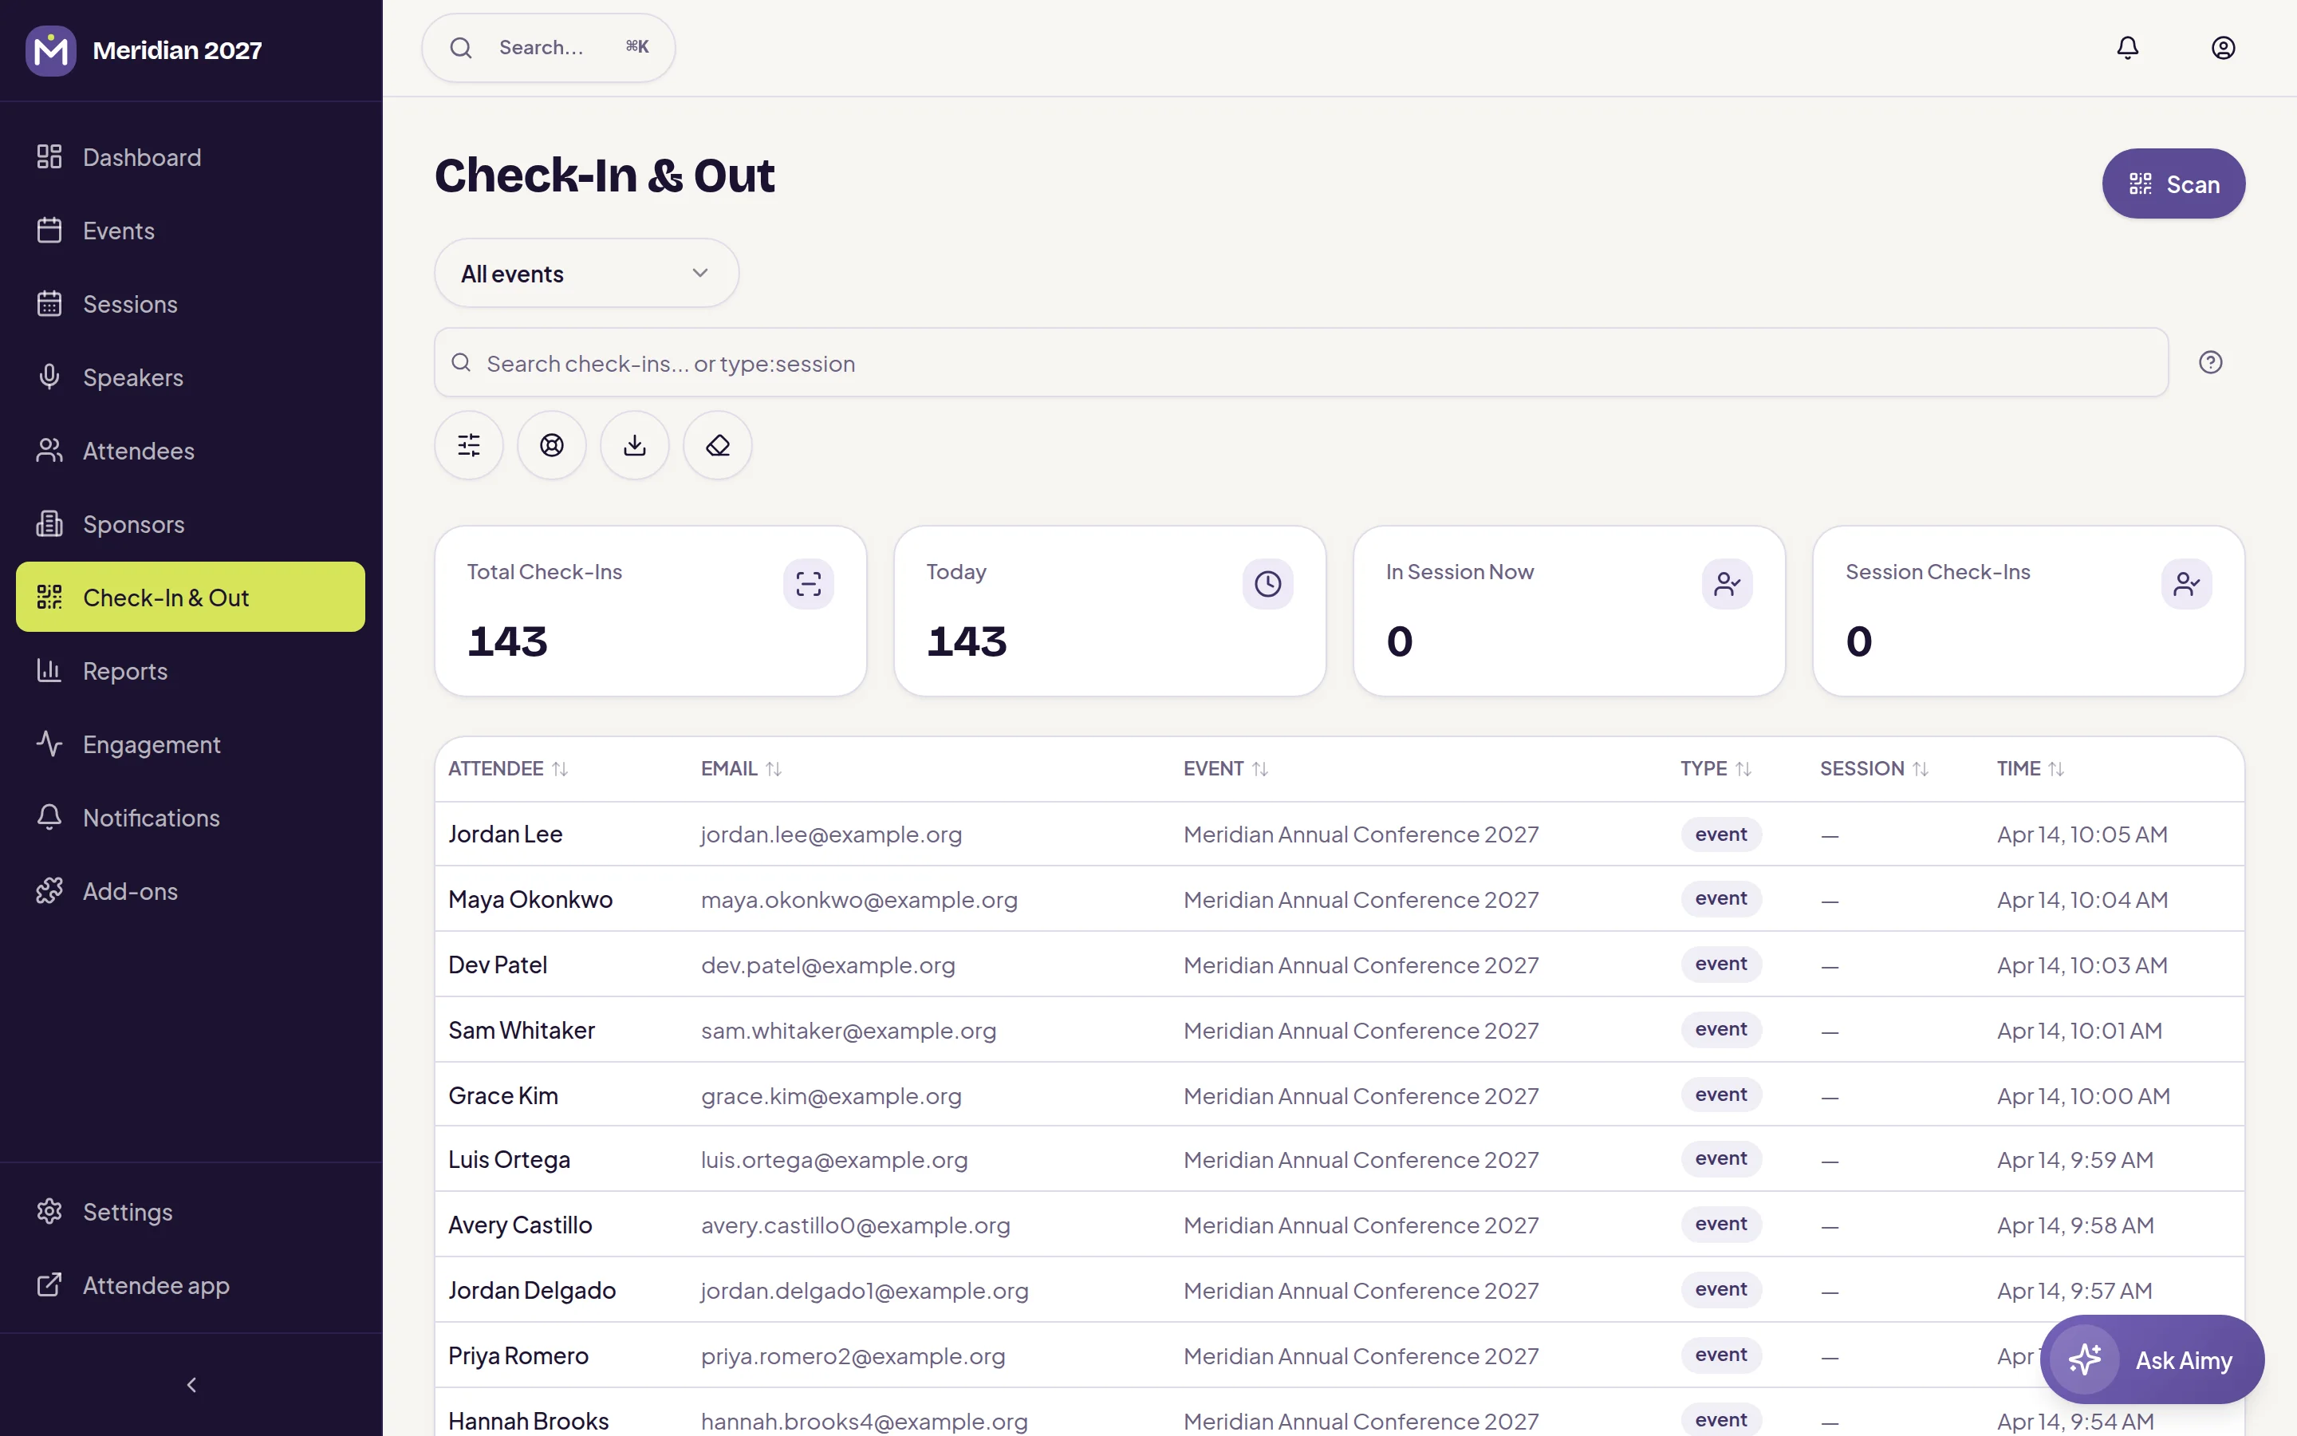Click the Meridian M logo icon
This screenshot has height=1436, width=2297.
coord(51,50)
